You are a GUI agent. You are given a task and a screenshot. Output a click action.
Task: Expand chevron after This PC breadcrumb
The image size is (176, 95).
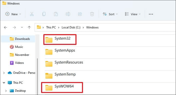[x=59, y=27]
